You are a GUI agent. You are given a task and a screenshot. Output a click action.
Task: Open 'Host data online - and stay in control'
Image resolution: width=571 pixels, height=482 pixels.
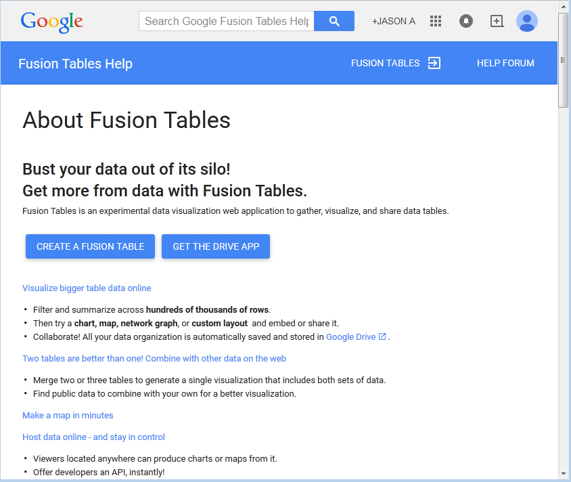pos(93,437)
